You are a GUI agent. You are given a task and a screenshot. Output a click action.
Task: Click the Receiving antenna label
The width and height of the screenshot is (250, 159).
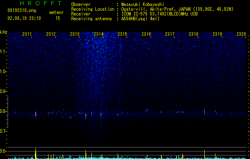click(91, 19)
